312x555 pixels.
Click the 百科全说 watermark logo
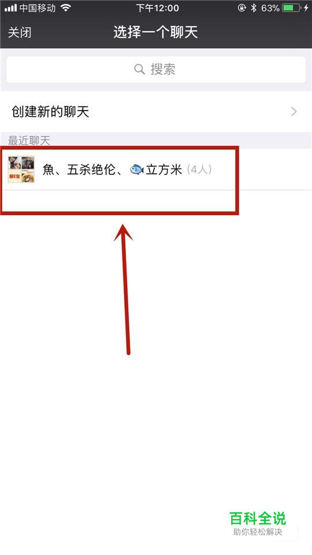[258, 519]
